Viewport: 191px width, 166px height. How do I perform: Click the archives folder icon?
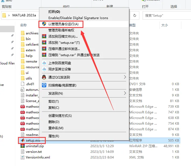coord(23,33)
